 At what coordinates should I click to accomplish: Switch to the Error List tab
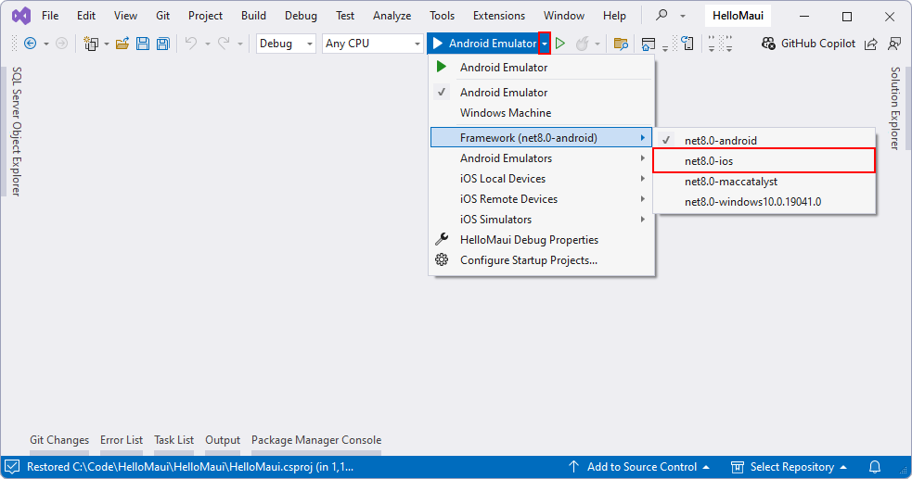(x=121, y=440)
